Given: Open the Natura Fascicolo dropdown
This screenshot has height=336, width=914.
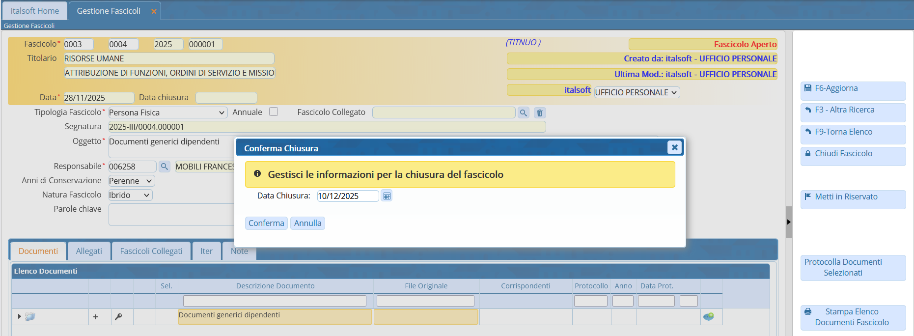Looking at the screenshot, I should tap(130, 195).
